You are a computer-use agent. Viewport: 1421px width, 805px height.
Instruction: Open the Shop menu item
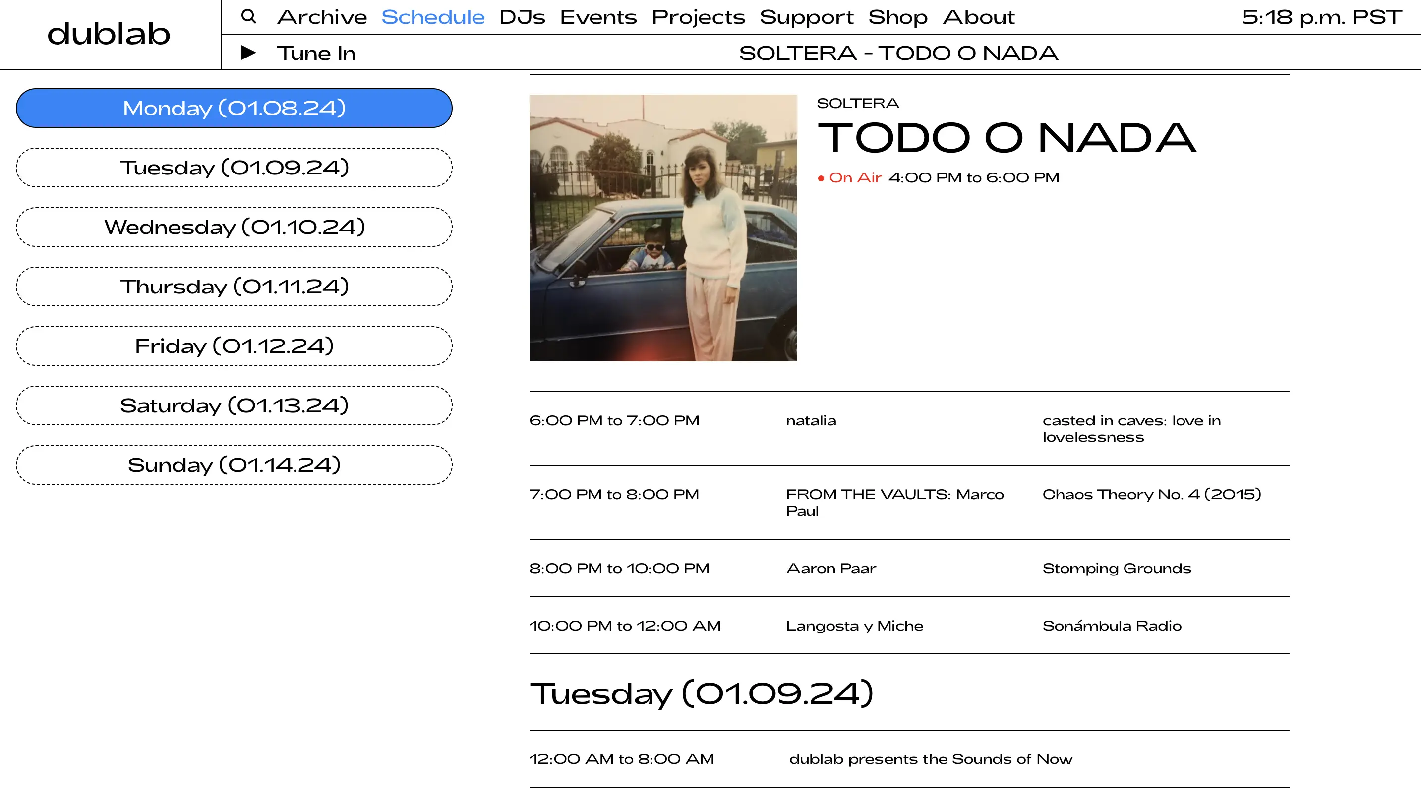tap(898, 17)
